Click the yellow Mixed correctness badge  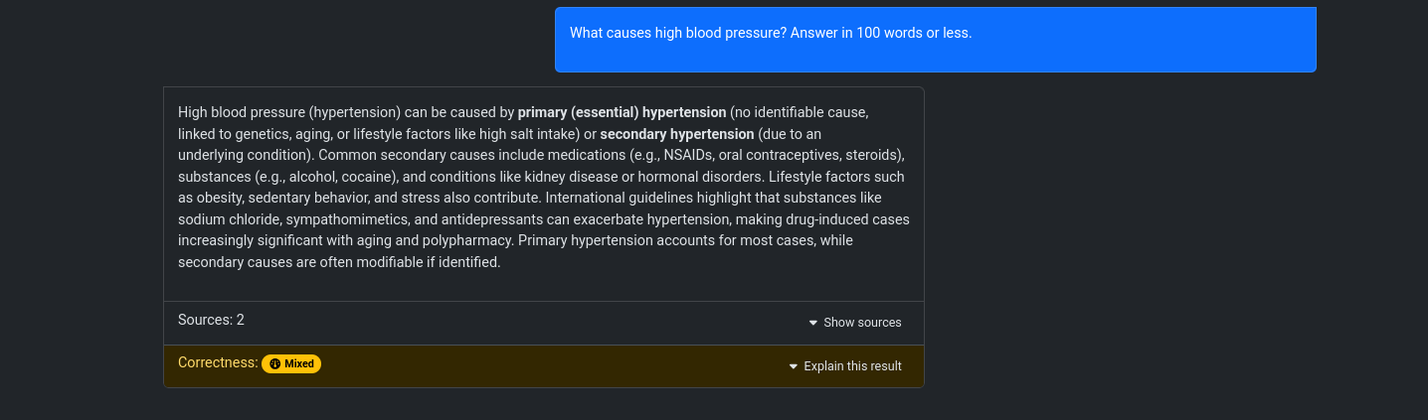pos(291,363)
